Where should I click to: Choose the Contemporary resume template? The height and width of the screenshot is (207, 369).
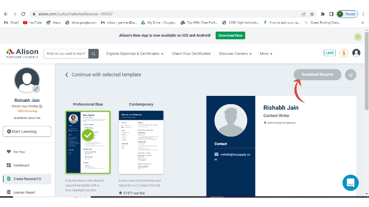(141, 142)
